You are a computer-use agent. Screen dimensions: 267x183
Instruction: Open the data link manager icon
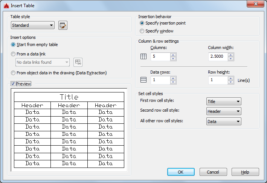pos(78,62)
